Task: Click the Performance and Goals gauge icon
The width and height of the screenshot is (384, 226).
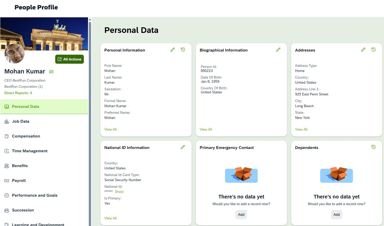Action: (7, 195)
